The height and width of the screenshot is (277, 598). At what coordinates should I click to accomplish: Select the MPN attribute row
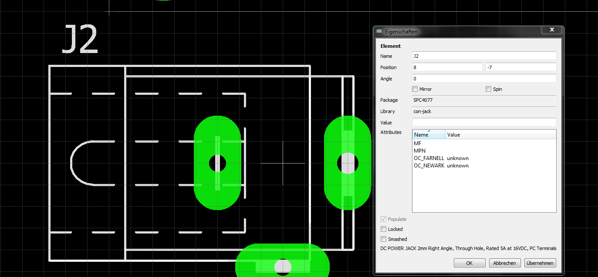point(484,150)
